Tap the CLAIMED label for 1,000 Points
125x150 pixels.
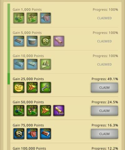(x=104, y=18)
